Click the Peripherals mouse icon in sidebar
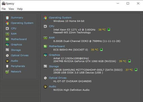Viewport: 143px width, 102px height. tap(7, 66)
